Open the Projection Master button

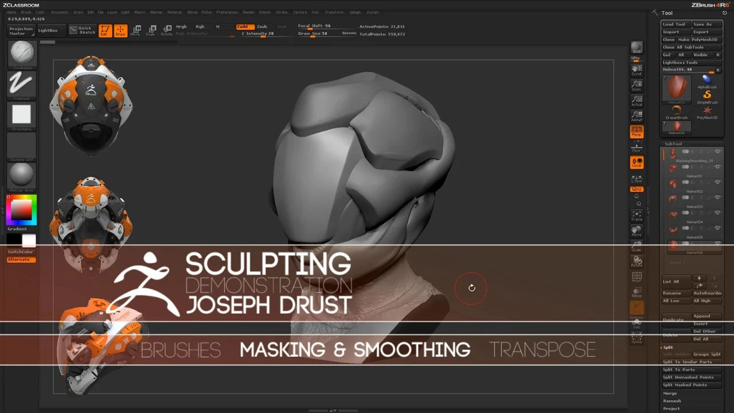(21, 31)
